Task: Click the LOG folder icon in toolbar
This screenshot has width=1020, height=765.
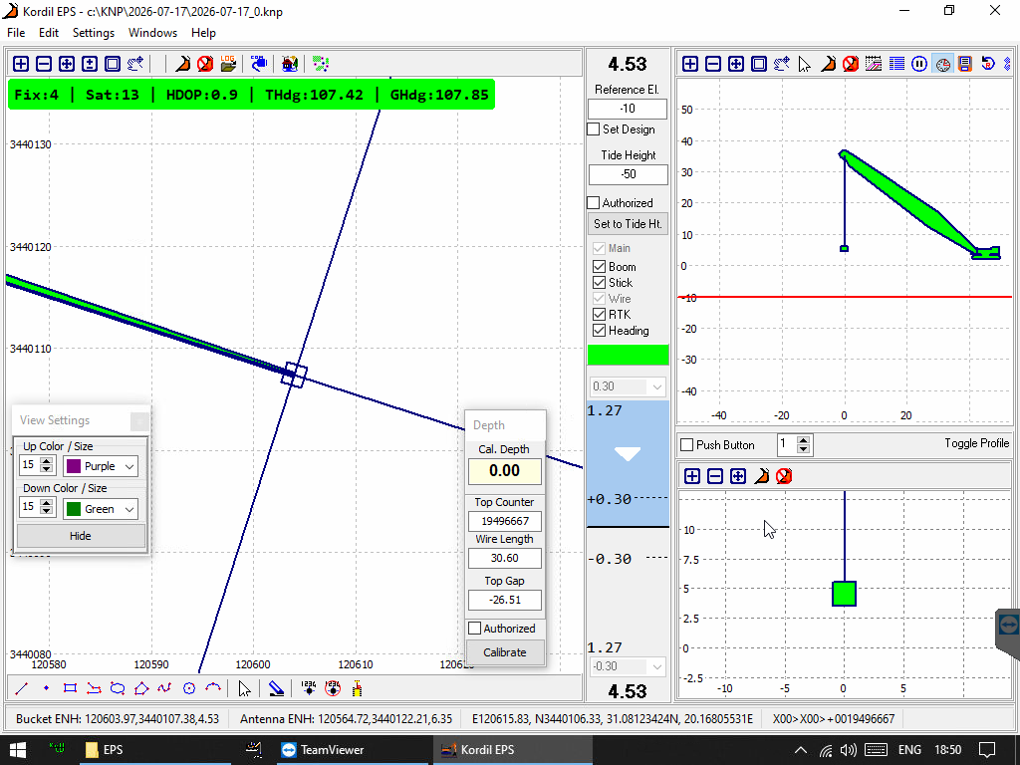Action: [x=228, y=63]
